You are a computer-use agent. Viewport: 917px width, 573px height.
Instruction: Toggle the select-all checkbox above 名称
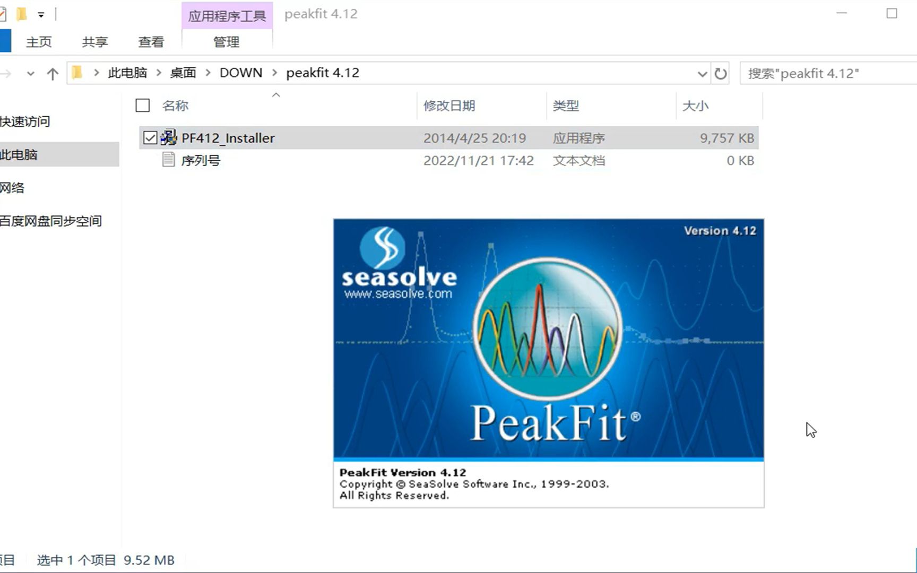coord(142,106)
